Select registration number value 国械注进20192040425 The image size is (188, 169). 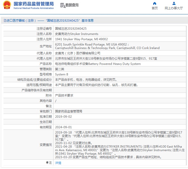(x=71, y=29)
